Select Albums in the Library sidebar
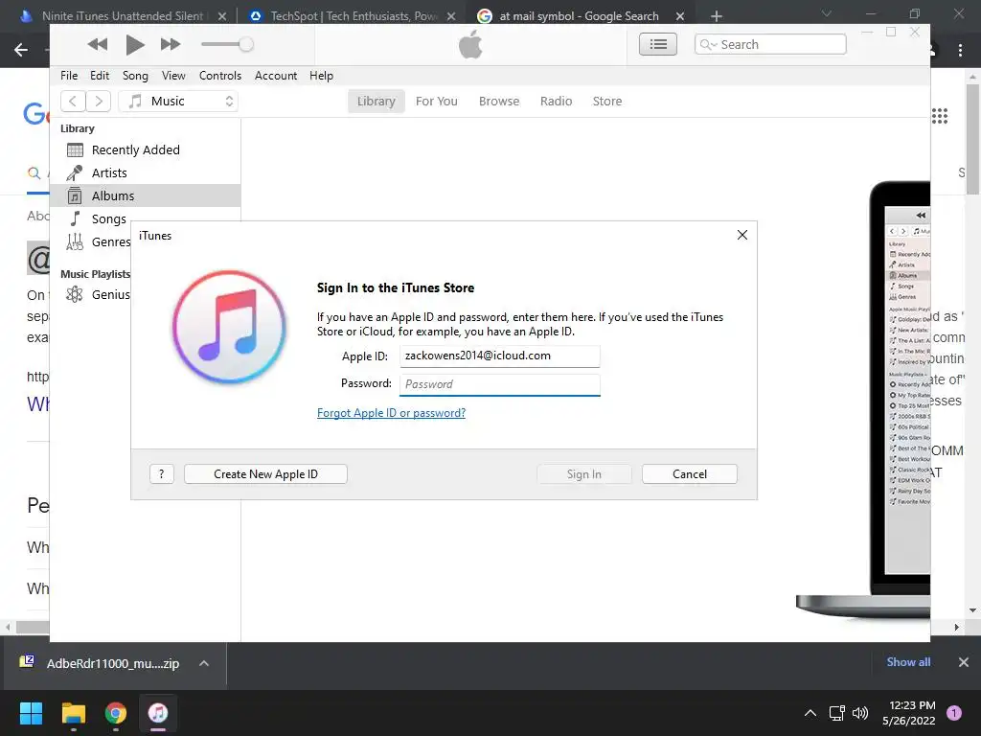Screen dimensions: 981x736 (146, 195)
